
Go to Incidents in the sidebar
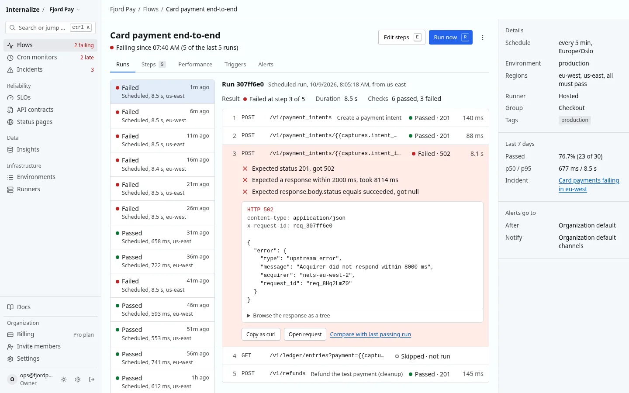[50, 69]
